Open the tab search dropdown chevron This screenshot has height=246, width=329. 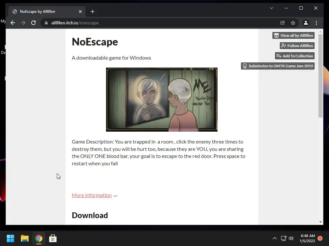point(271,8)
